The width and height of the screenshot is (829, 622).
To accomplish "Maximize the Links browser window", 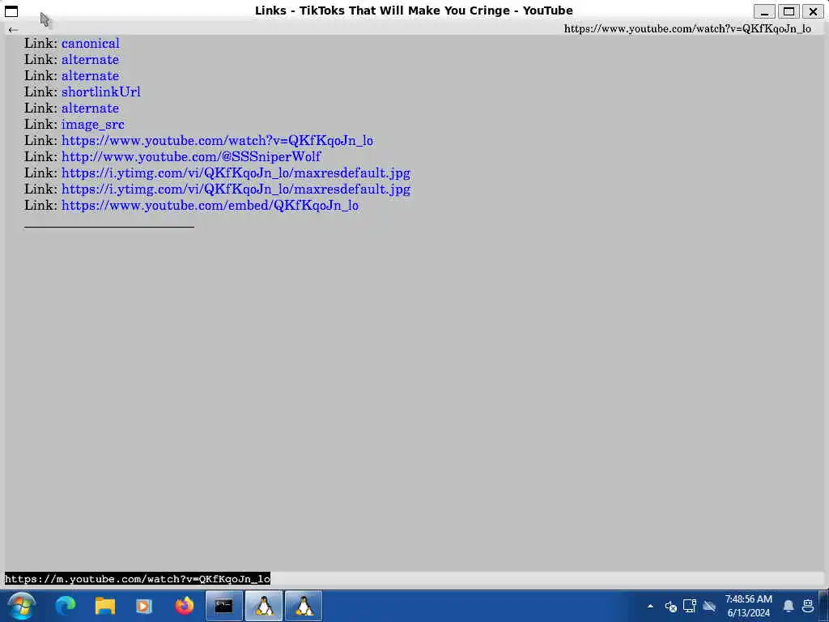I will [x=789, y=11].
